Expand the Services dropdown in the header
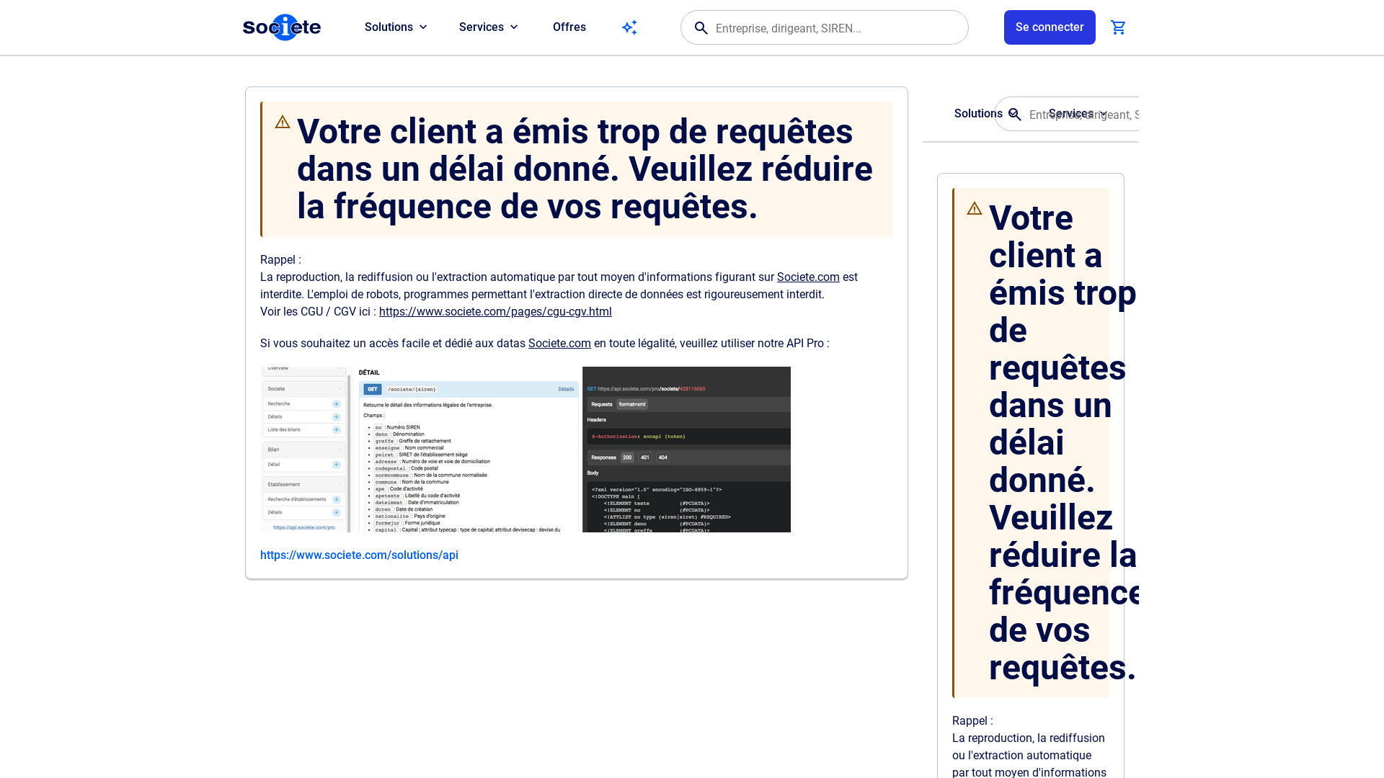Image resolution: width=1384 pixels, height=778 pixels. pyautogui.click(x=489, y=27)
